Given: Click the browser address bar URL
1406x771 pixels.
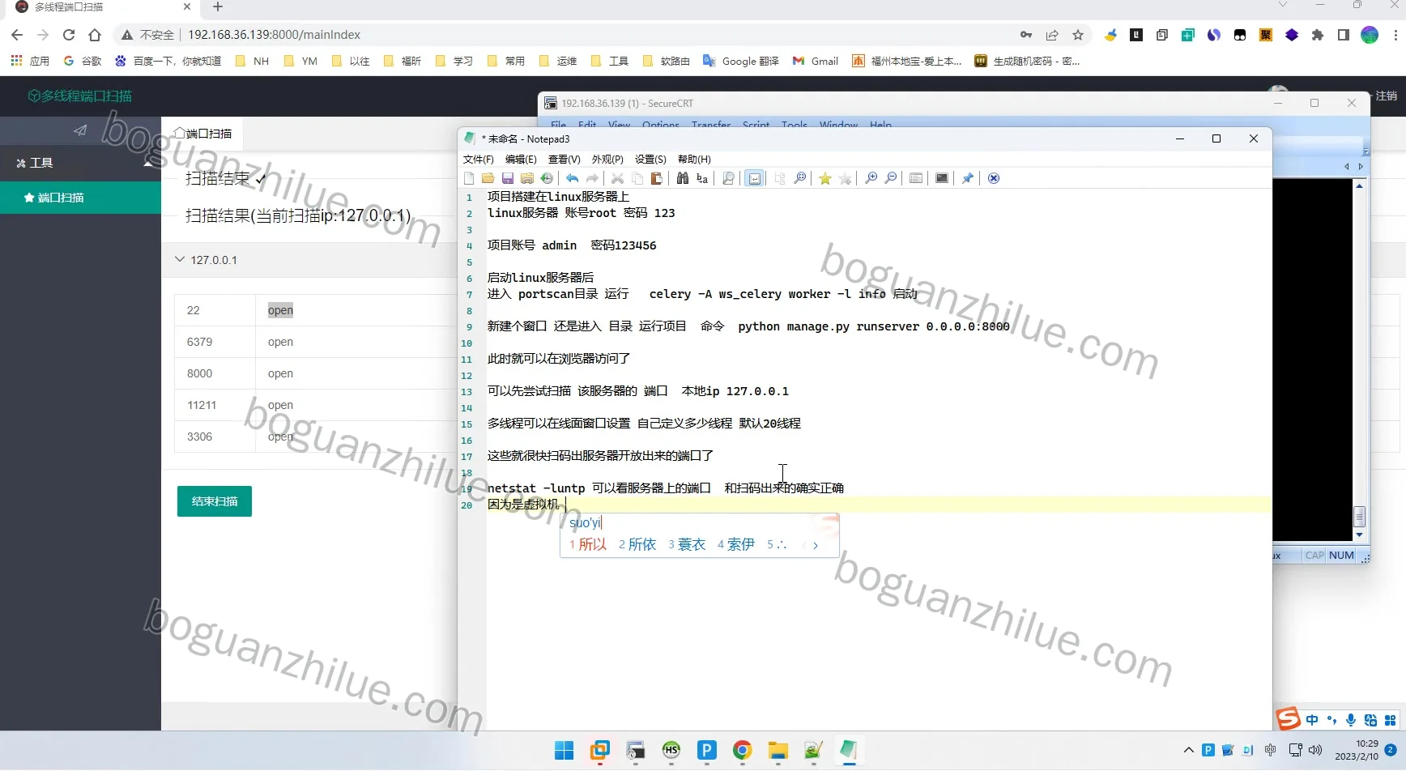Looking at the screenshot, I should 274,35.
